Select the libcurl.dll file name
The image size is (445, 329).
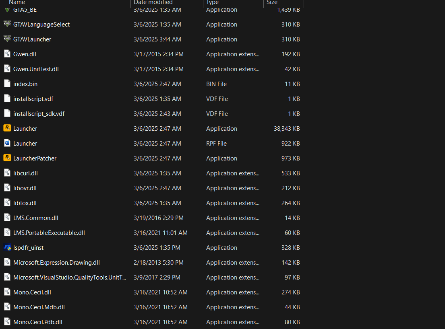[x=25, y=173]
